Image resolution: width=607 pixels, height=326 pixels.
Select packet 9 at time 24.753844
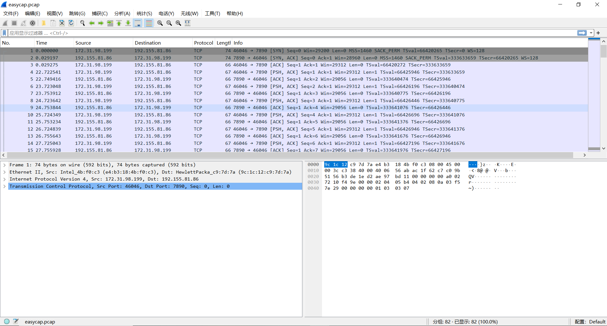click(294, 108)
